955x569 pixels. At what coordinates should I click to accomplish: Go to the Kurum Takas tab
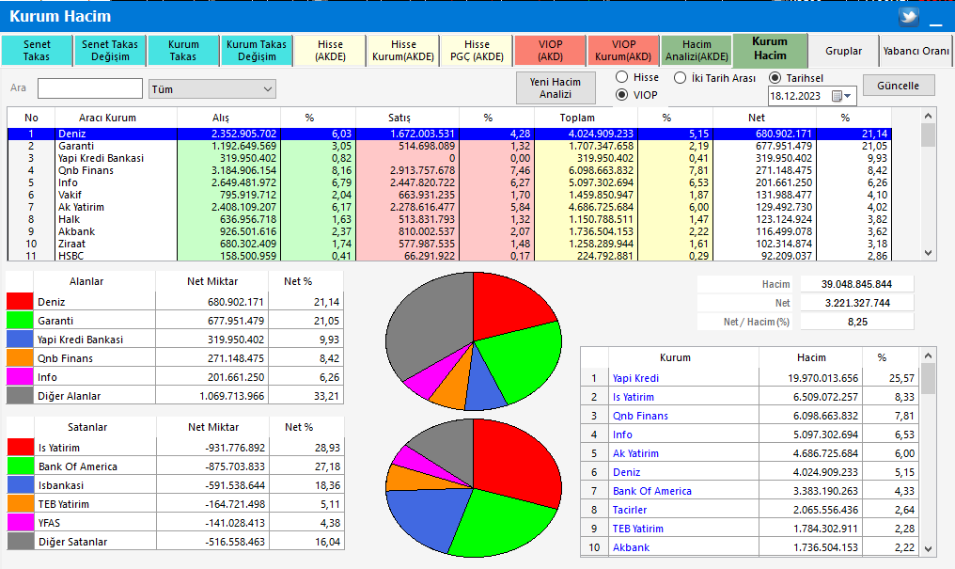(183, 51)
